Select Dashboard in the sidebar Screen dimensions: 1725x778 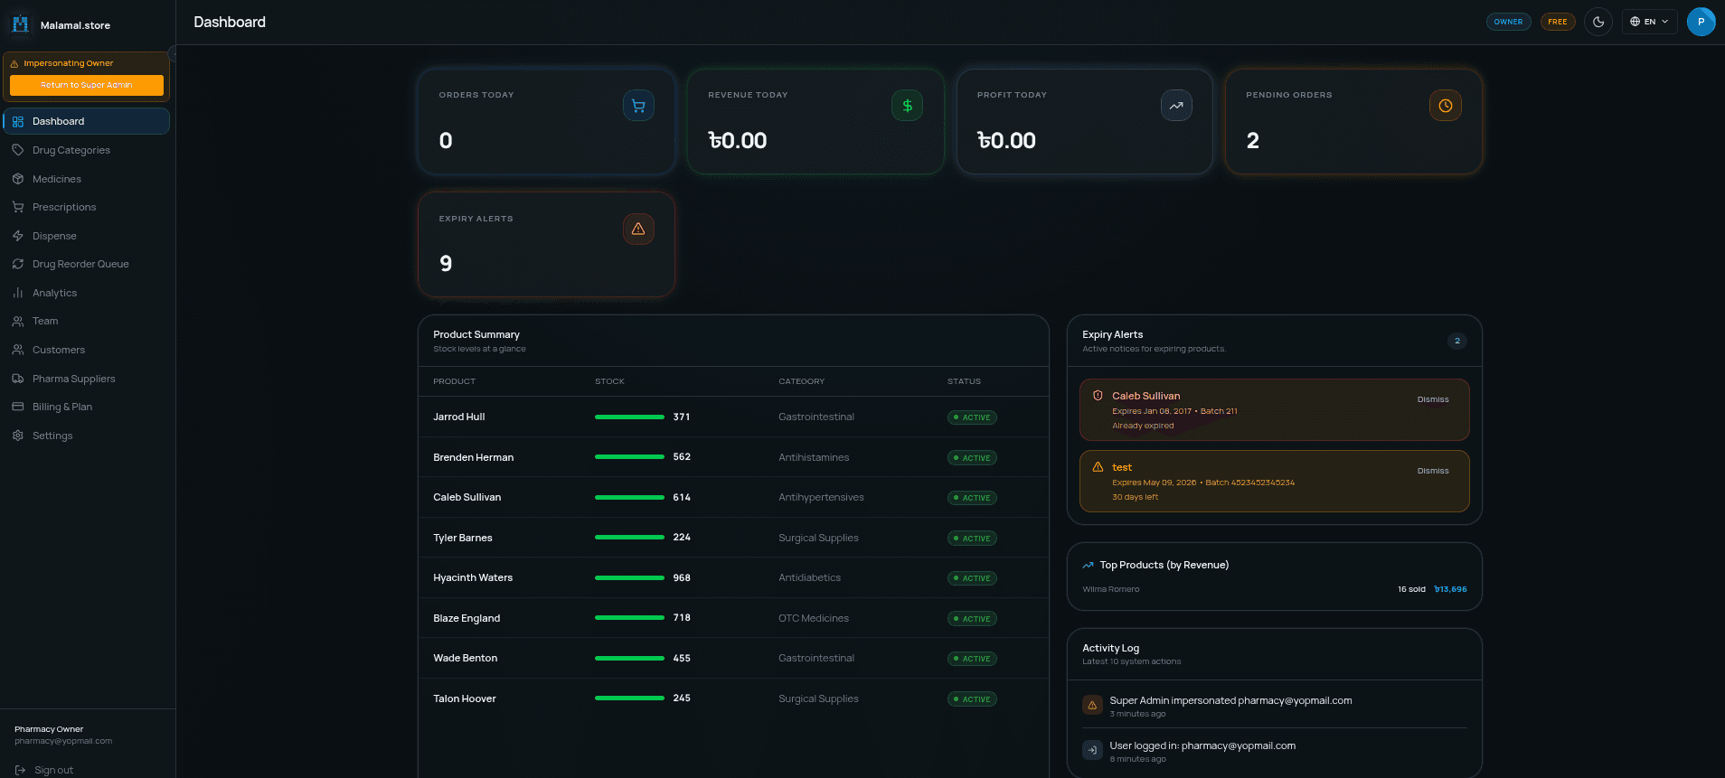click(x=87, y=121)
